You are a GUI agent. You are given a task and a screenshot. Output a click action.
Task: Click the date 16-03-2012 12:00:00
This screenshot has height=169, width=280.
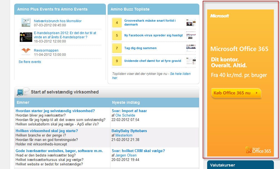(50, 41)
